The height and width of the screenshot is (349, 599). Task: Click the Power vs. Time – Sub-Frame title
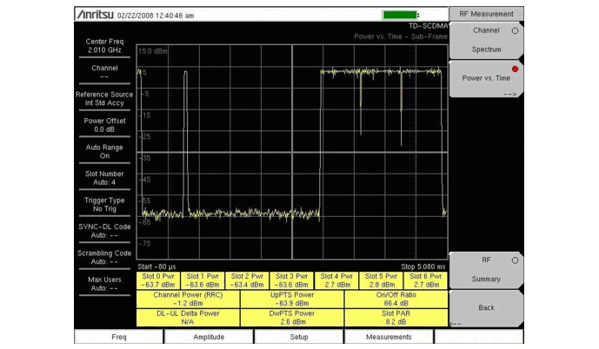(x=401, y=36)
